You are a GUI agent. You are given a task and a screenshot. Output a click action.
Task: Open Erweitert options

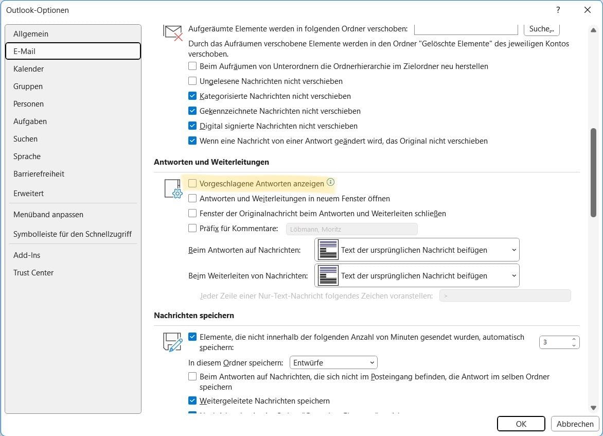pos(73,193)
